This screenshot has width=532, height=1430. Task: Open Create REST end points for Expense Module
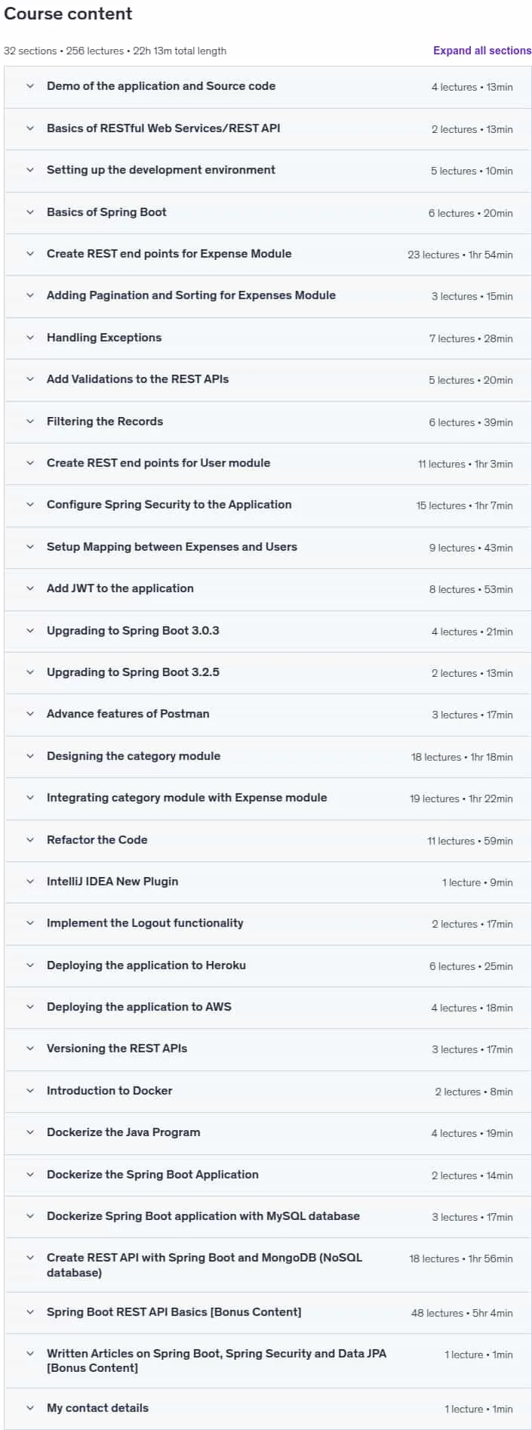point(268,255)
